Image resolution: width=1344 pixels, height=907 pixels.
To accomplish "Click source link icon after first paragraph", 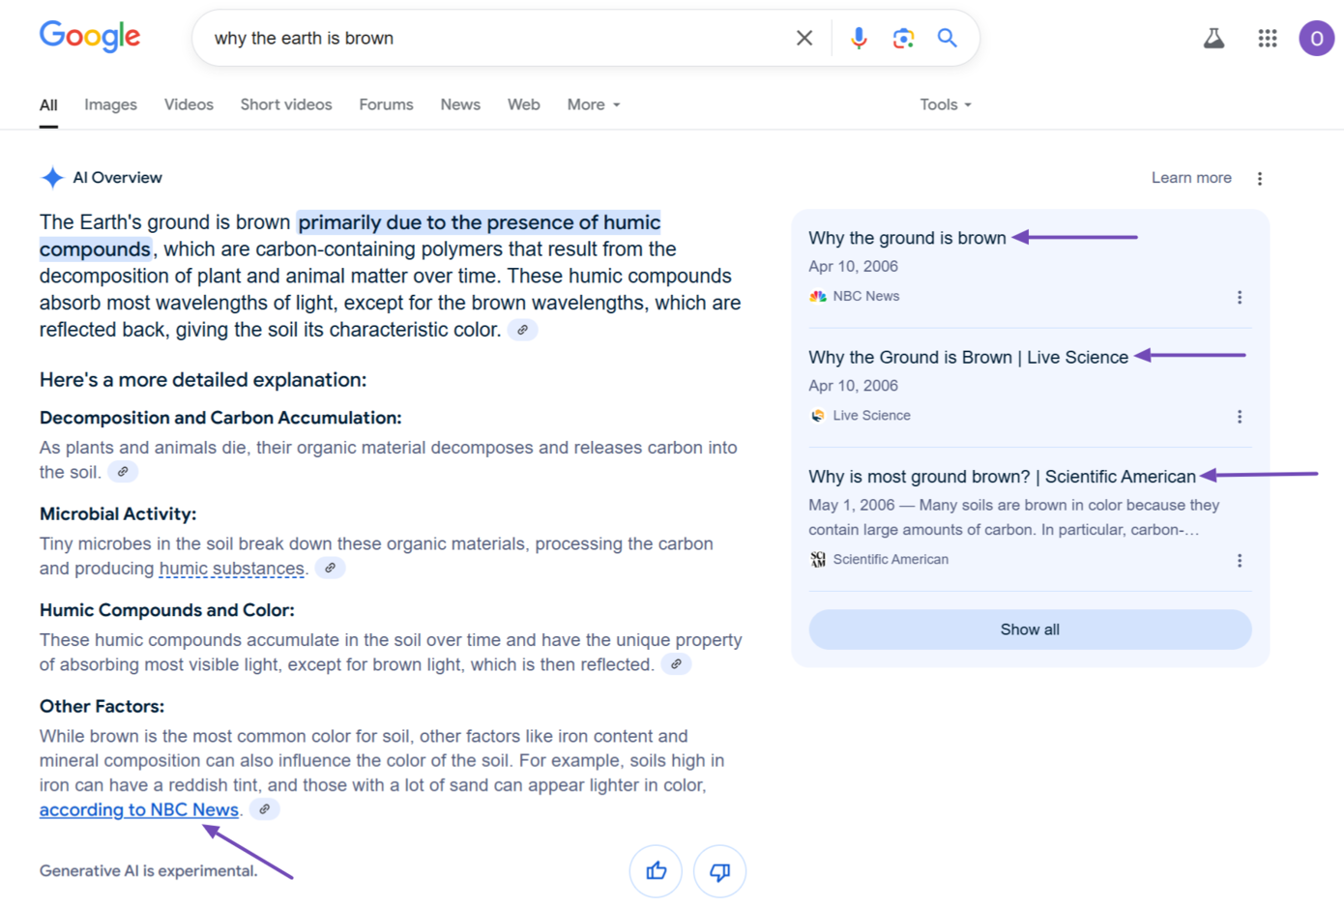I will point(522,330).
